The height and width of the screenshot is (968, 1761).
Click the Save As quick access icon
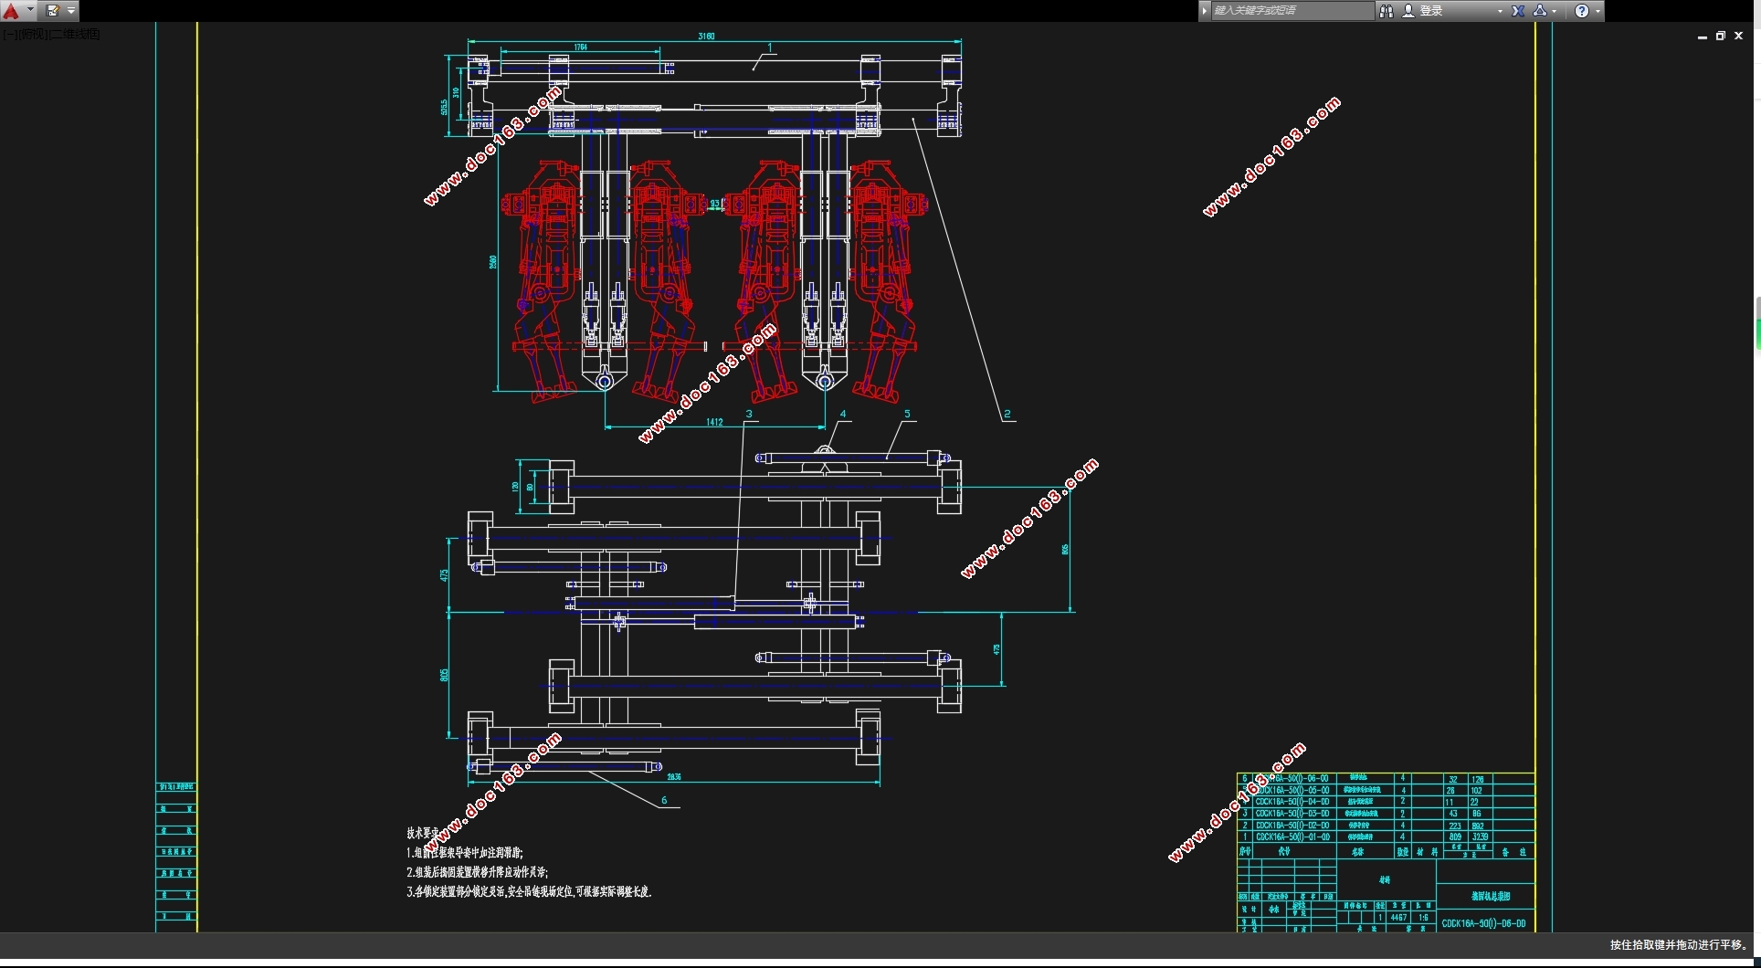[53, 11]
